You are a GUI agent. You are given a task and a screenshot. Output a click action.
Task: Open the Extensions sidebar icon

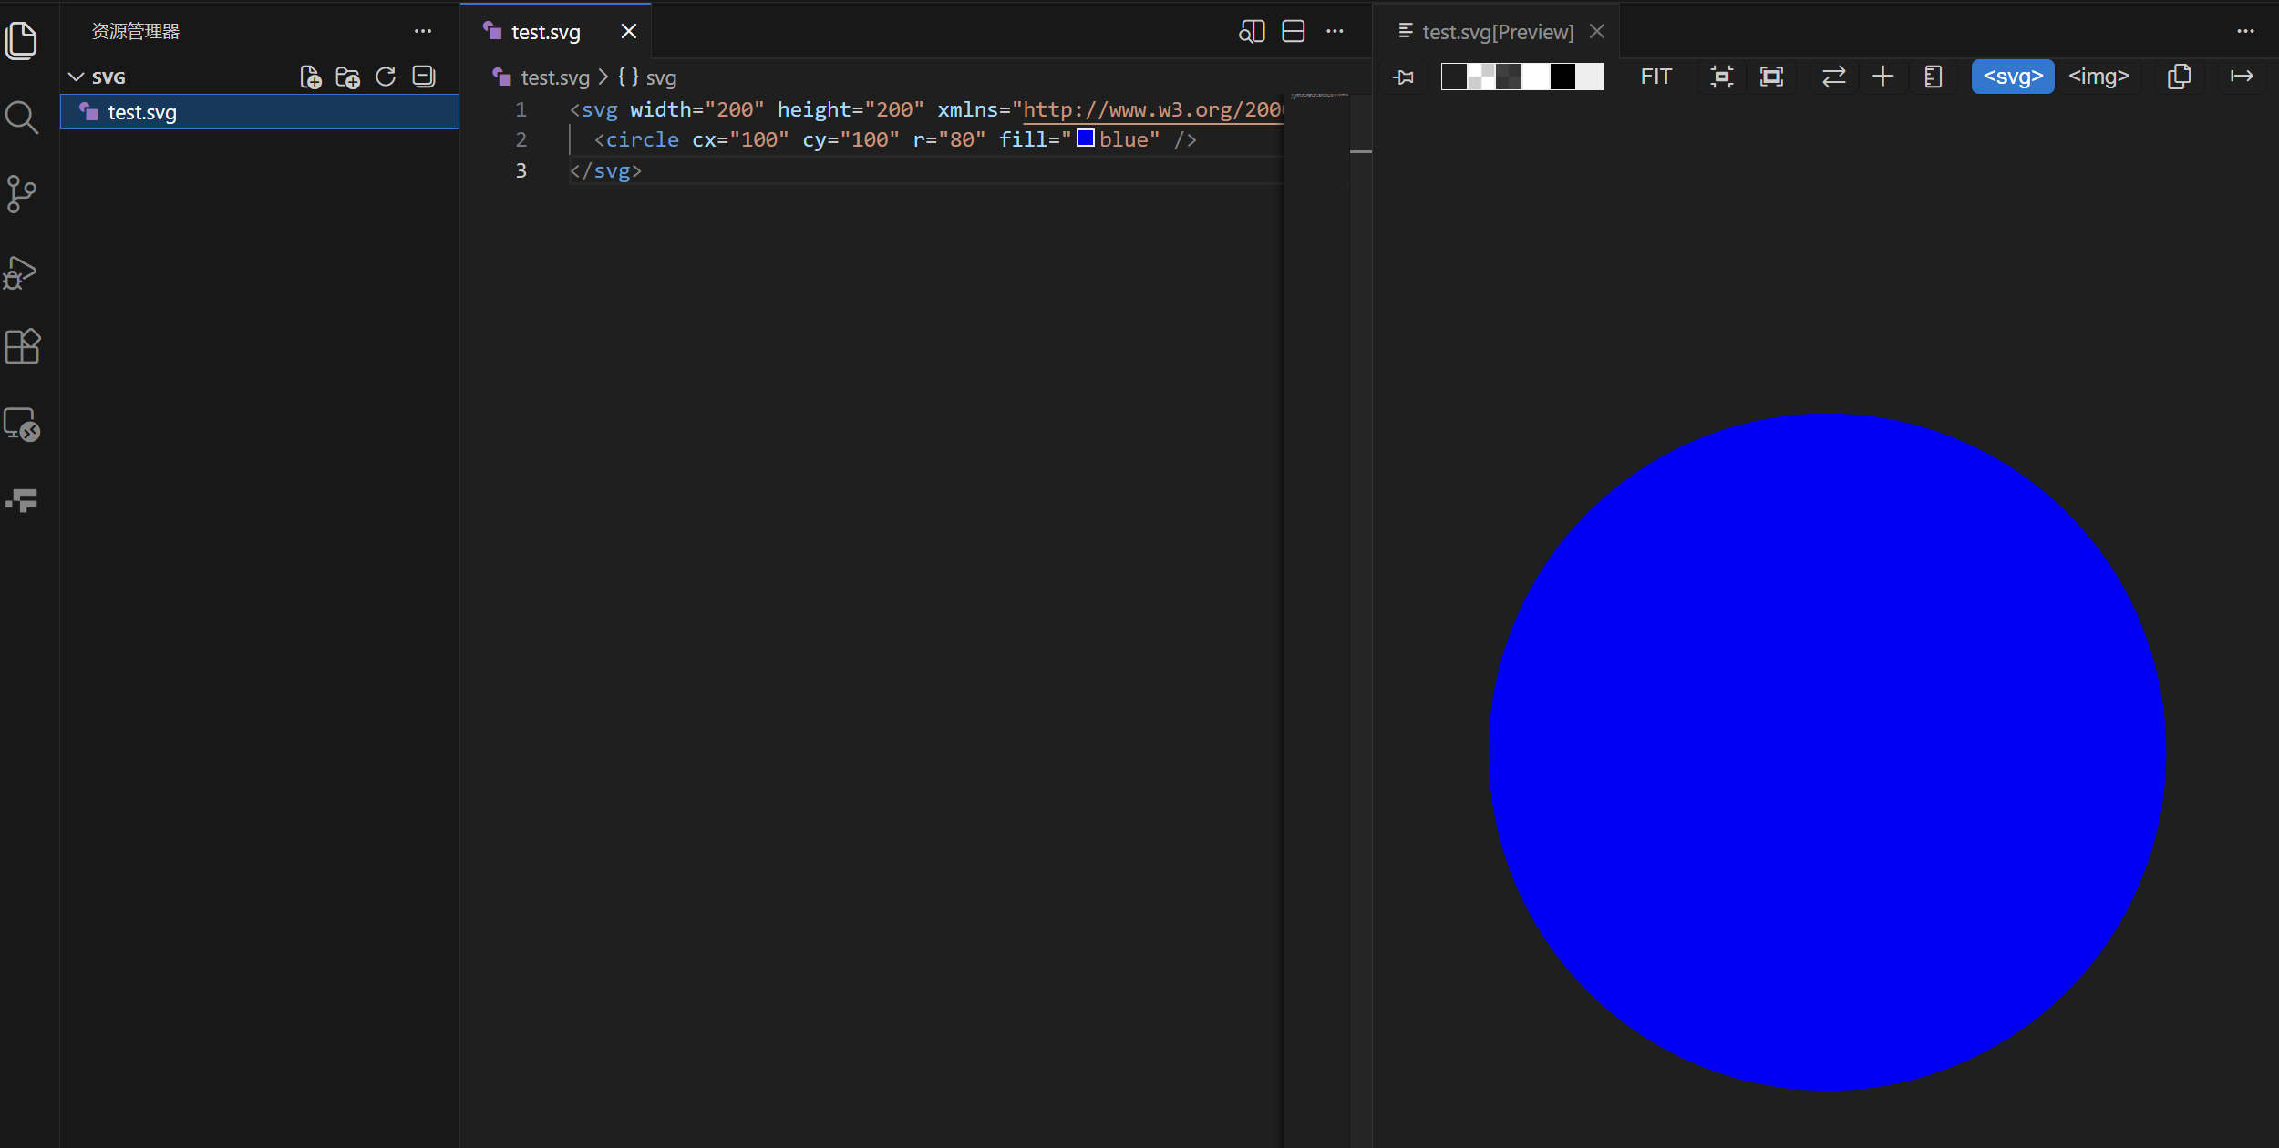click(x=22, y=346)
